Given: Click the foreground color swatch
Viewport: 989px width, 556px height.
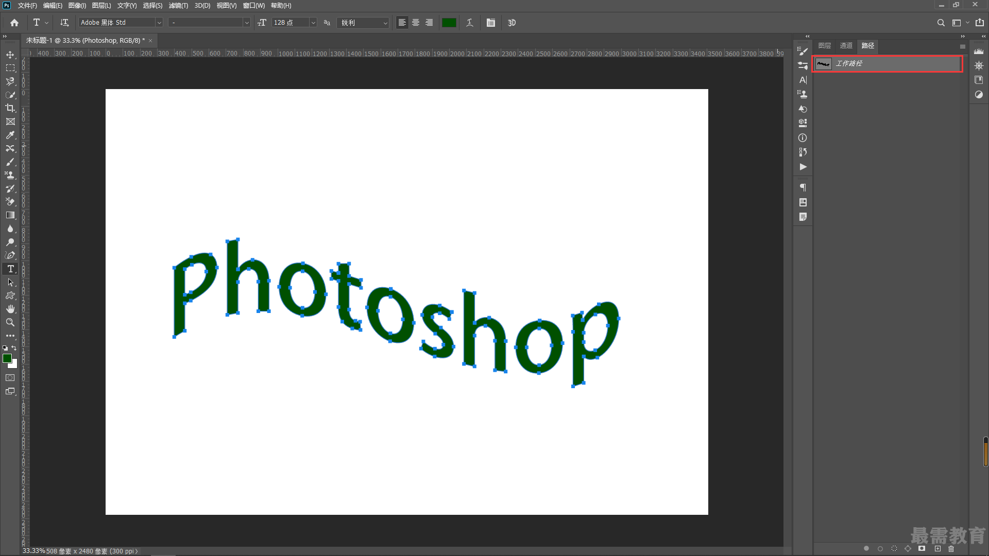Looking at the screenshot, I should [x=7, y=358].
